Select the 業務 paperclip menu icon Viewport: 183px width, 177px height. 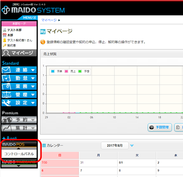tap(6, 86)
